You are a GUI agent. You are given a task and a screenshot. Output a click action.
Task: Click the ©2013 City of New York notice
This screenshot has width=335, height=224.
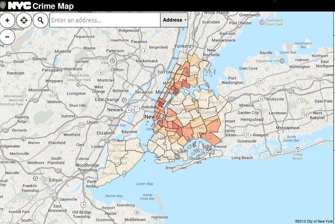point(314,221)
